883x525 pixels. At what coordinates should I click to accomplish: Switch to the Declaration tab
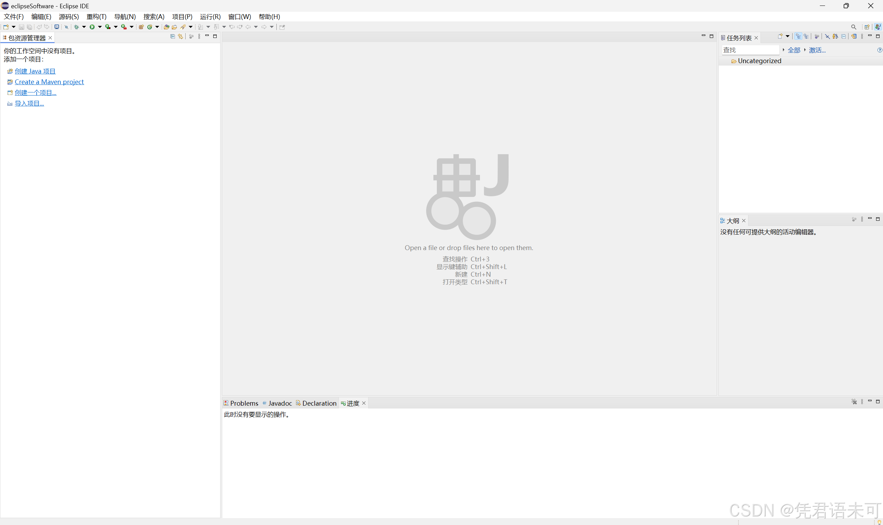coord(316,403)
